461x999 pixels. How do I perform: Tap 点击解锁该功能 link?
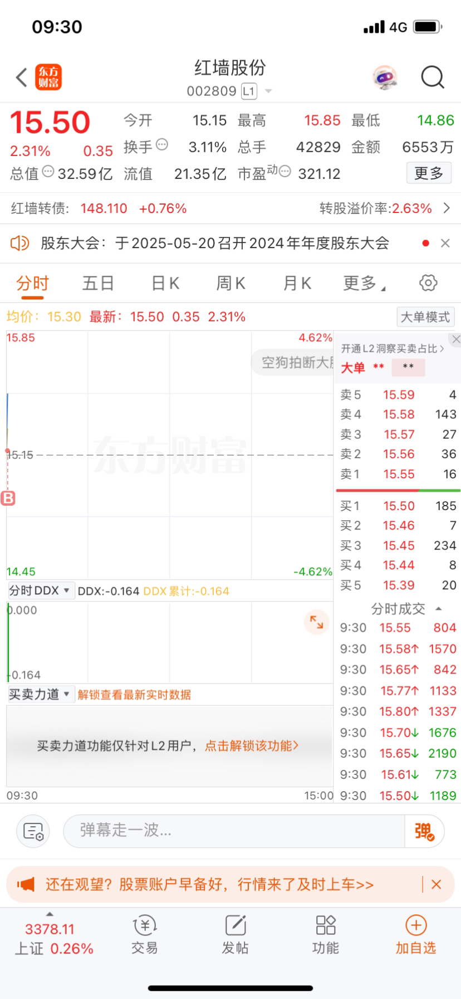252,745
